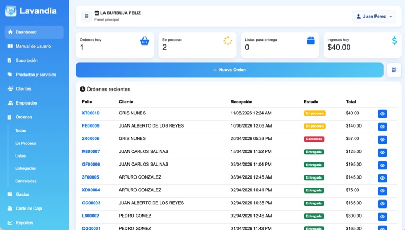The width and height of the screenshot is (405, 230).
Task: Click the Ingresos hoy $40.00 card
Action: point(362,45)
